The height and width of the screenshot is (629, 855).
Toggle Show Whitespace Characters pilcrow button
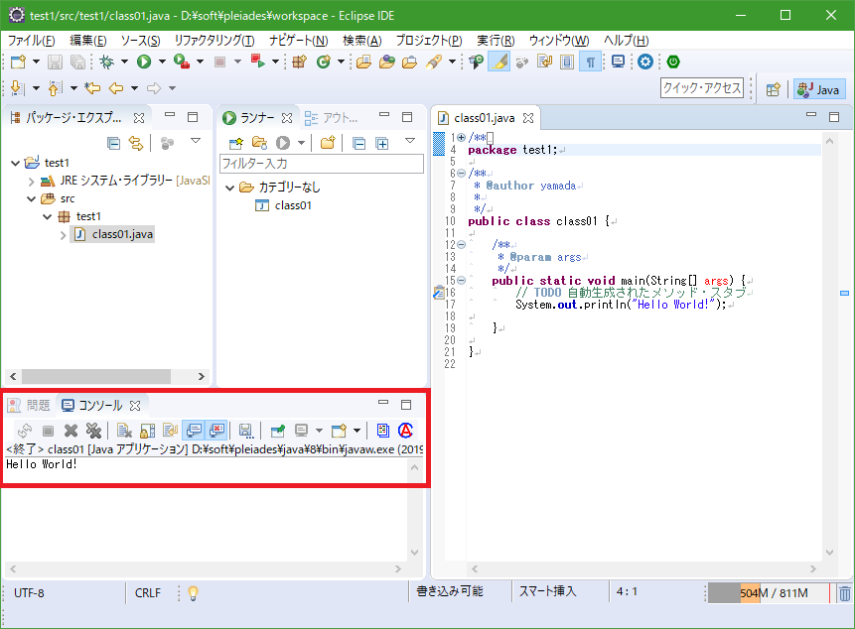[591, 62]
